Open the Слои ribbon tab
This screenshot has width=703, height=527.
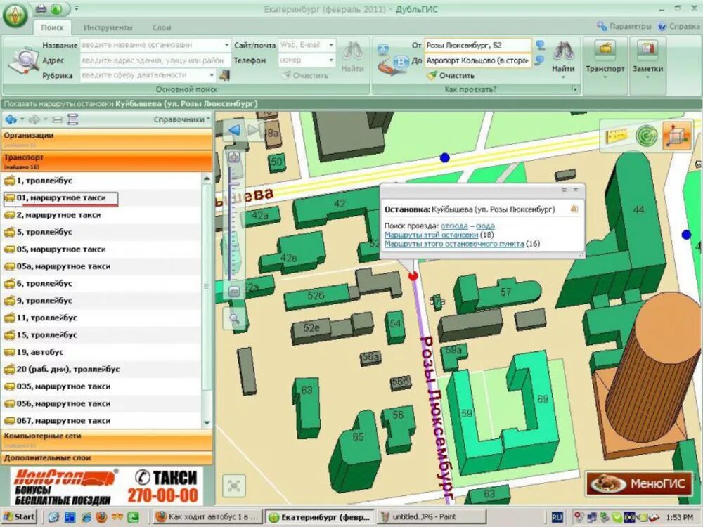162,27
